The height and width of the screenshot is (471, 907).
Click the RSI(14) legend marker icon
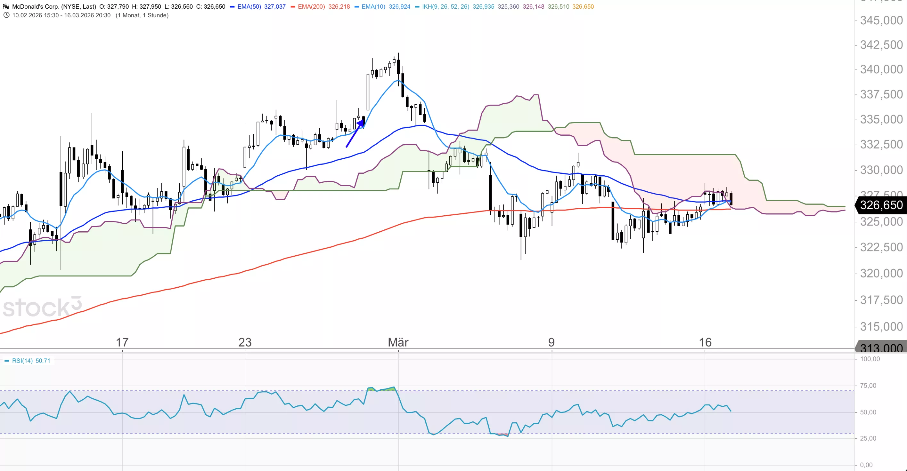7,361
